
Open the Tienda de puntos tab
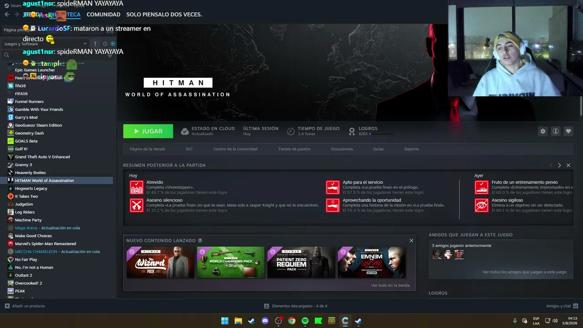click(x=294, y=149)
